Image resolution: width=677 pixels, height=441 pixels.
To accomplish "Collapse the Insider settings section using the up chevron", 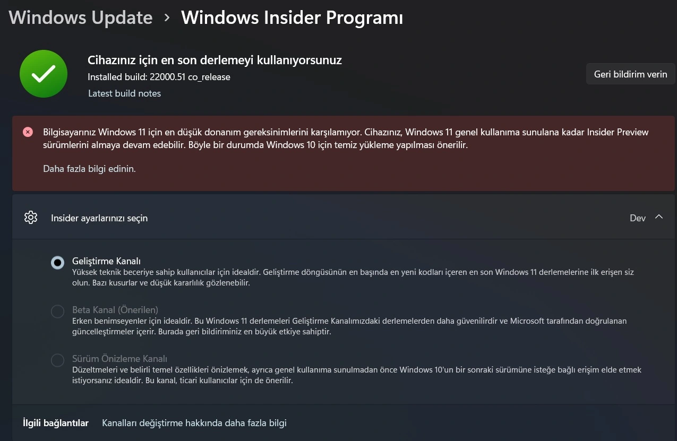I will click(x=659, y=217).
